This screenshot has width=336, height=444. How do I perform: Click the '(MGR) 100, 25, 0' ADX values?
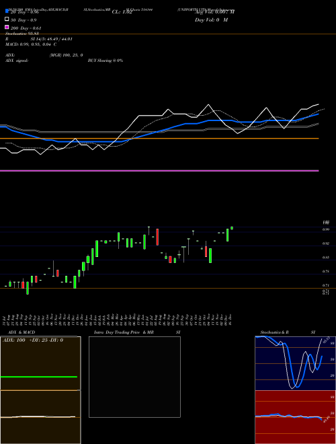[66, 55]
